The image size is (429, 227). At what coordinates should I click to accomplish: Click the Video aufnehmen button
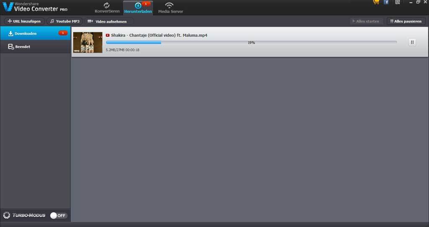109,21
